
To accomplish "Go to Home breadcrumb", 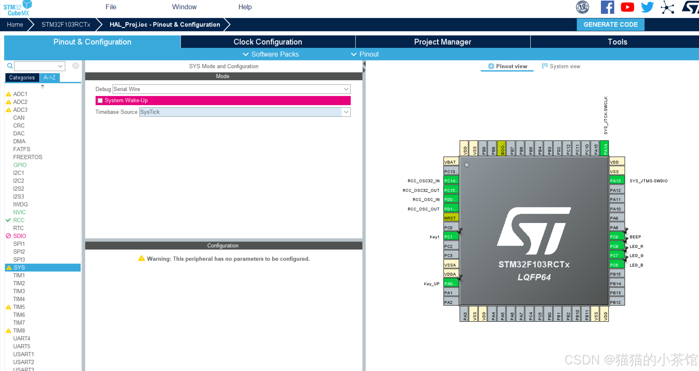I will pyautogui.click(x=15, y=24).
